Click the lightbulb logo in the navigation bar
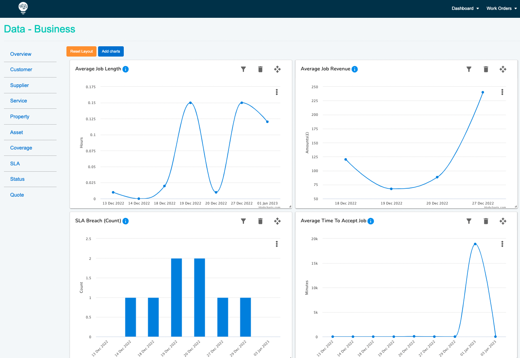520x358 pixels. (23, 8)
